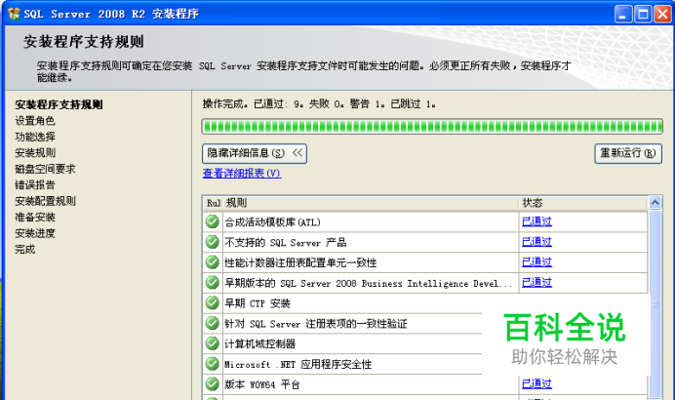
Task: Open 已通过 status link for 合成活动模板库(ATL)
Action: point(536,221)
